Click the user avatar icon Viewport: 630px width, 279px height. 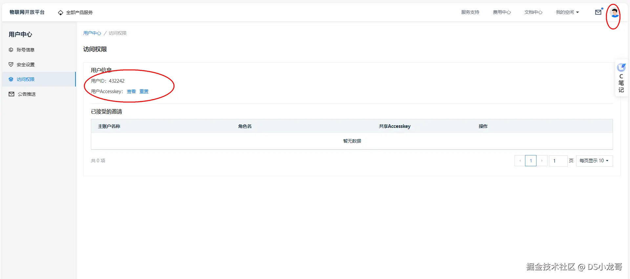(614, 13)
